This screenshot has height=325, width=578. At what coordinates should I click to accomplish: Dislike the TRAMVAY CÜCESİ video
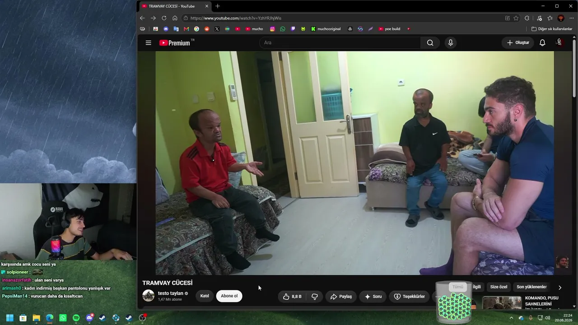click(315, 297)
